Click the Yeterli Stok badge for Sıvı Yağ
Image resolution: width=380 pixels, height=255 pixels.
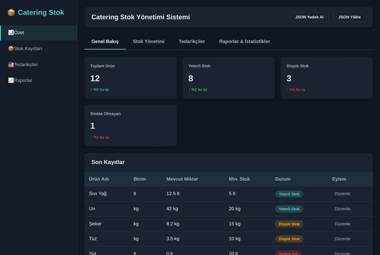(x=289, y=194)
